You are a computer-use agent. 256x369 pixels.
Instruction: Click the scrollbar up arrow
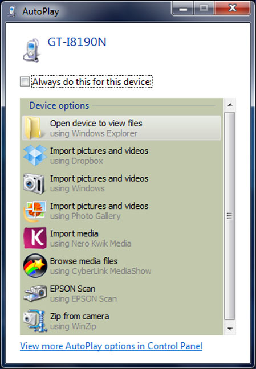(x=230, y=105)
